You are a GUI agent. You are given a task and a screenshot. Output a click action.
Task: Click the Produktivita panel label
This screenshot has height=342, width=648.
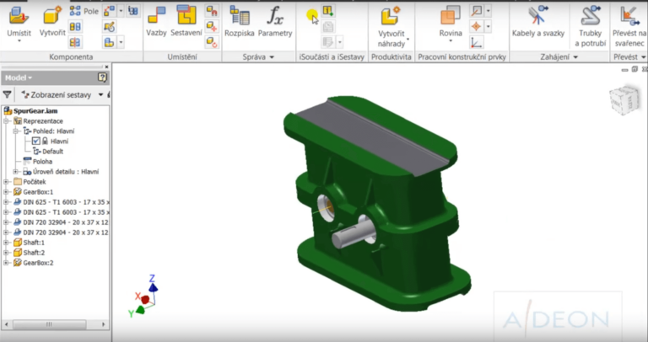391,57
